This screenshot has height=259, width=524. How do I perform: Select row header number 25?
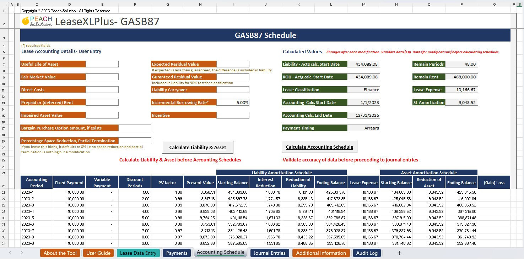(x=4, y=182)
